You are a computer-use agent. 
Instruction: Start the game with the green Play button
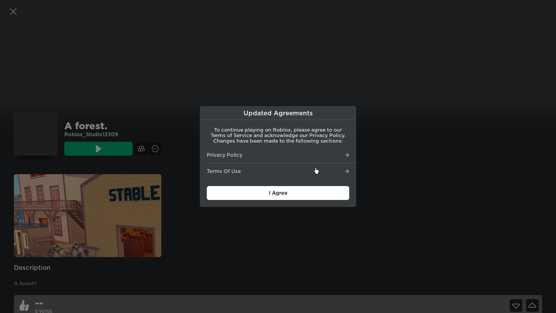tap(98, 149)
